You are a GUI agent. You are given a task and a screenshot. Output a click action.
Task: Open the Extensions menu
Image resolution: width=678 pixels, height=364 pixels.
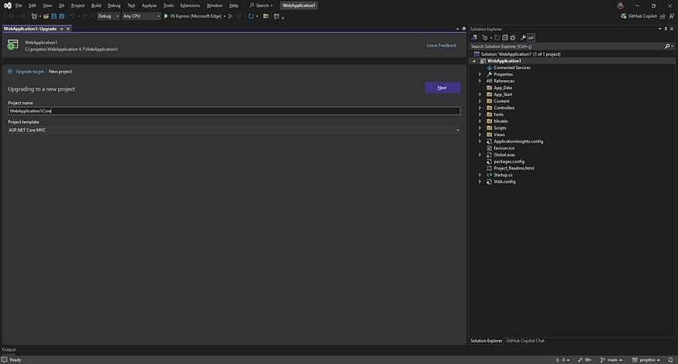tap(190, 5)
